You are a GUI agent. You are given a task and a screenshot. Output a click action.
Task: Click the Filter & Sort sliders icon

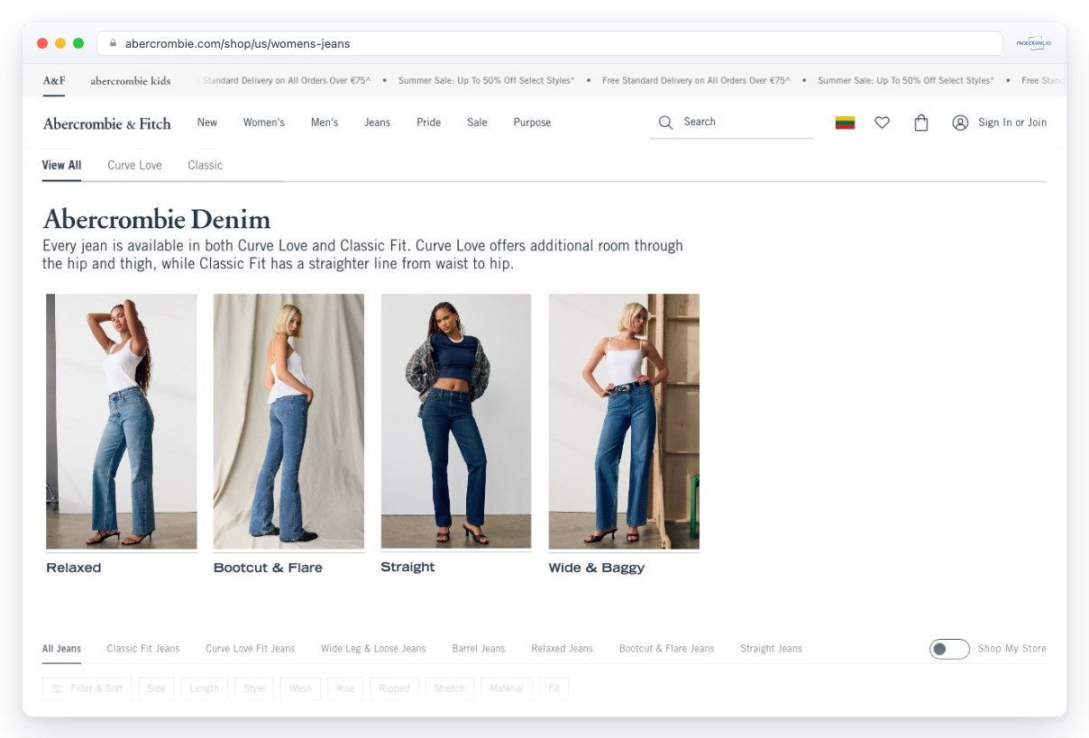58,688
